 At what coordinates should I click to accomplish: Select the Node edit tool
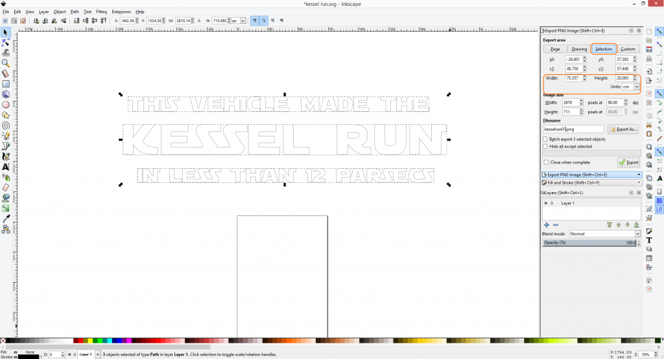click(6, 43)
